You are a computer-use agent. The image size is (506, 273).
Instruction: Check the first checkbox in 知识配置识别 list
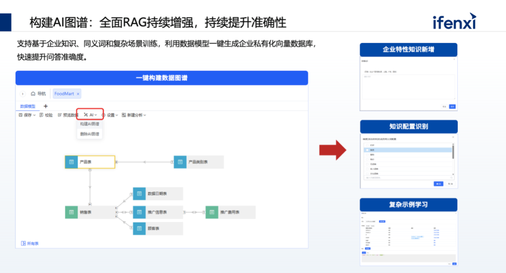point(367,145)
